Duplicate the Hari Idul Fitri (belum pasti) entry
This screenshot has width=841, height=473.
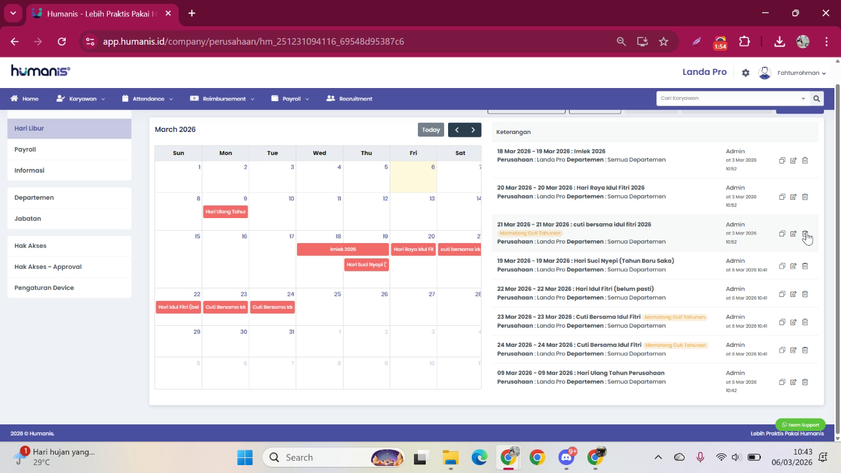(x=782, y=294)
